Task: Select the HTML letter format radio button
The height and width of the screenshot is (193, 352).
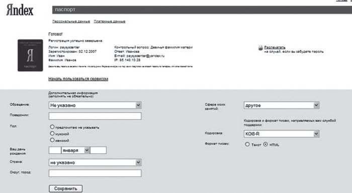Action: [266, 144]
